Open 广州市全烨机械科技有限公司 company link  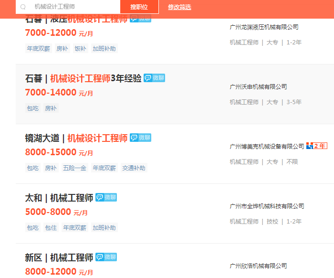(x=267, y=206)
